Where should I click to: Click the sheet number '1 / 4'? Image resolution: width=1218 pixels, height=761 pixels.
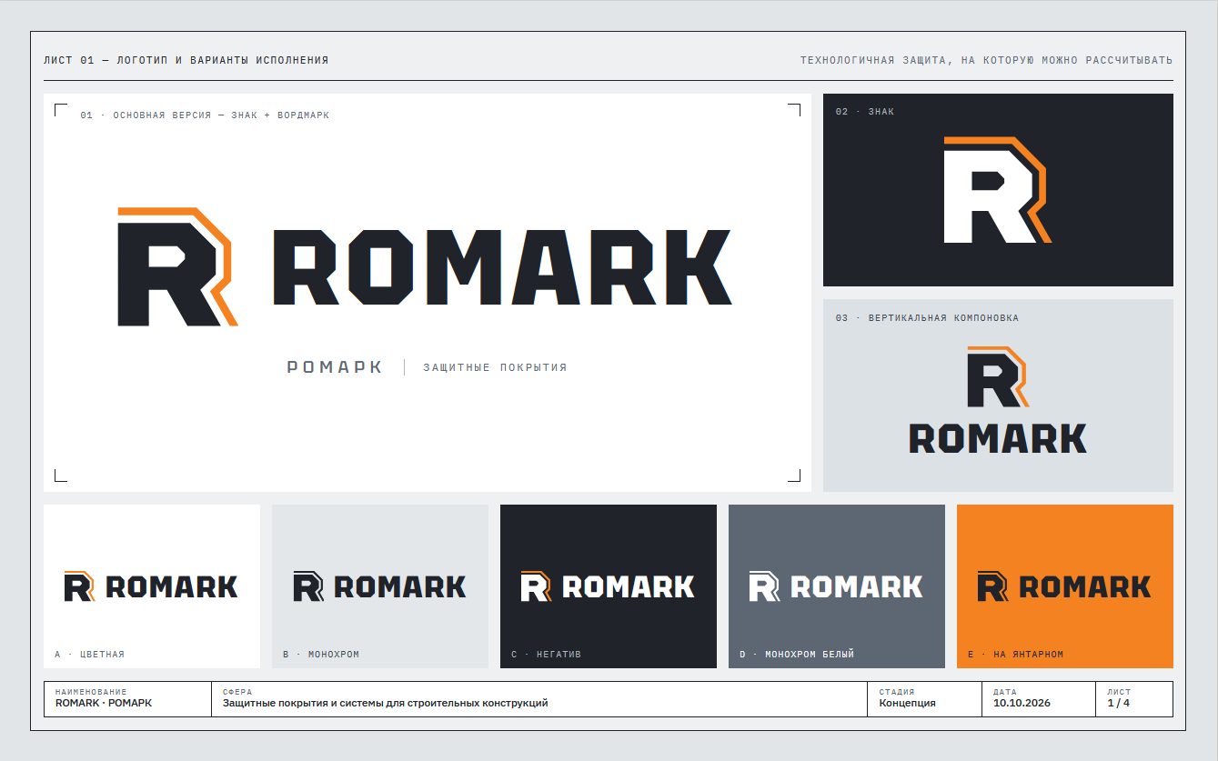pos(1119,703)
